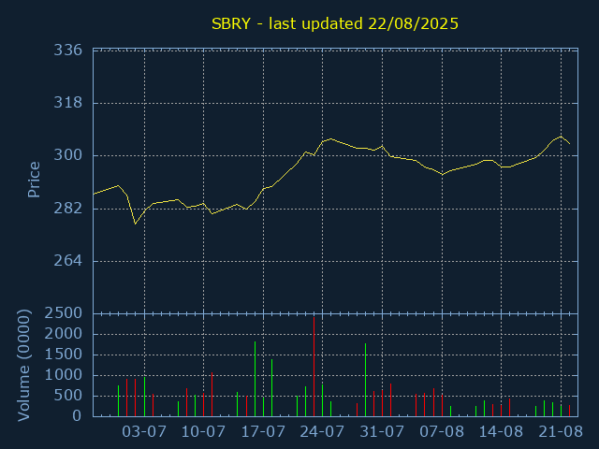Click the 'Price' axis title
599x449 pixels.
click(x=34, y=180)
